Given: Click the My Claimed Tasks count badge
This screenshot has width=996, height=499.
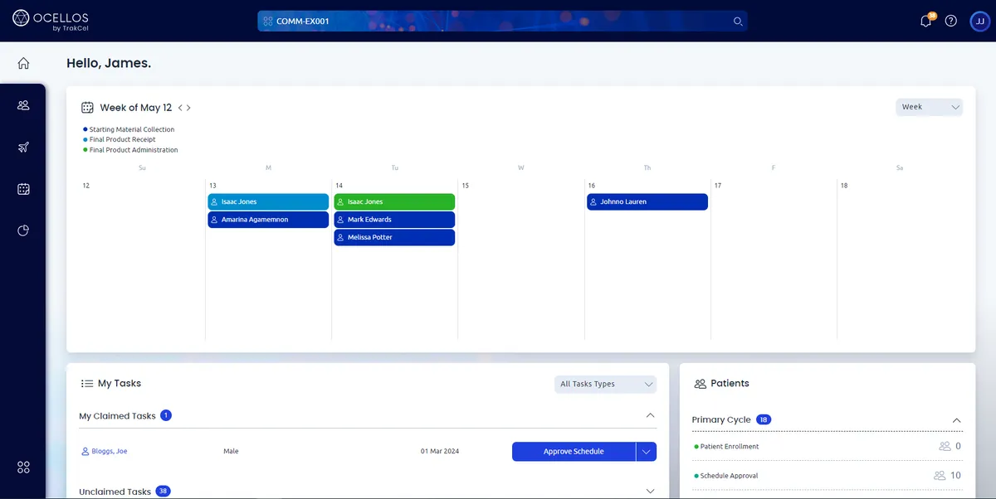Looking at the screenshot, I should pyautogui.click(x=166, y=415).
